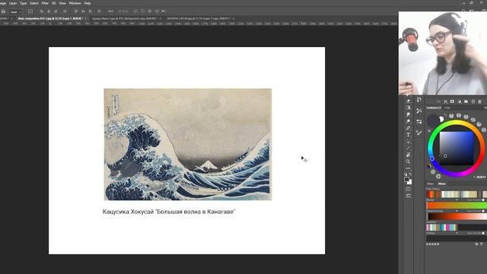This screenshot has height=274, width=487.
Task: Toggle Auto Sample checkbox for Shades & tones
Action: tap(483, 211)
